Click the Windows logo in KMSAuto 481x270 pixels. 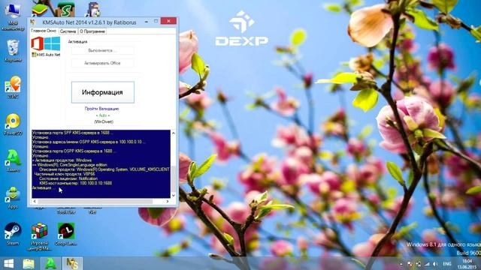coord(53,43)
